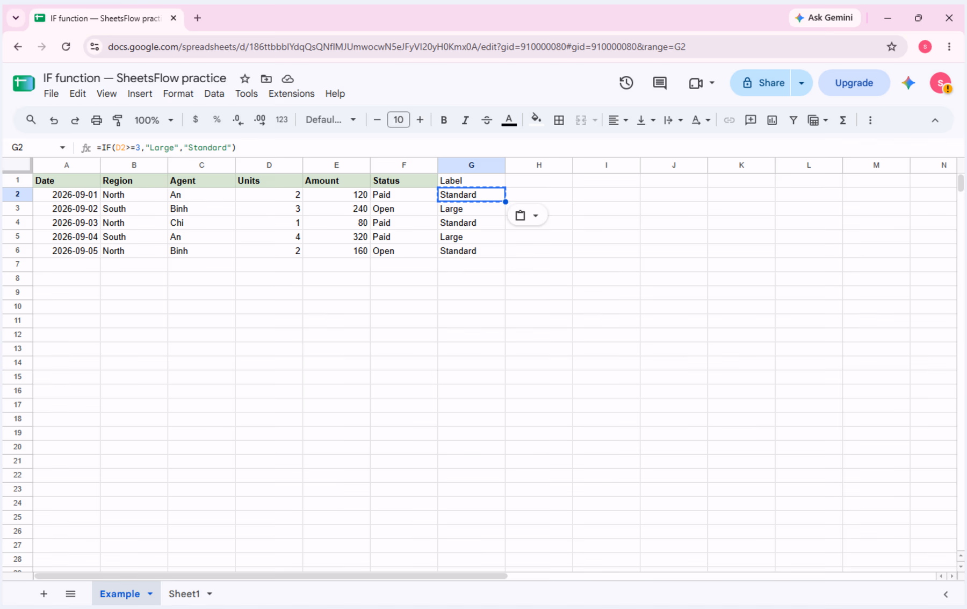Expand Share options arrow
Viewport: 967px width, 609px height.
pos(802,83)
